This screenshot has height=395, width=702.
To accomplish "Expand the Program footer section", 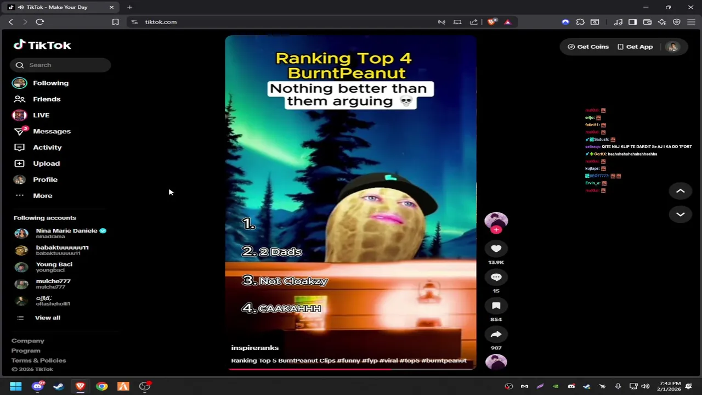I will (x=26, y=351).
